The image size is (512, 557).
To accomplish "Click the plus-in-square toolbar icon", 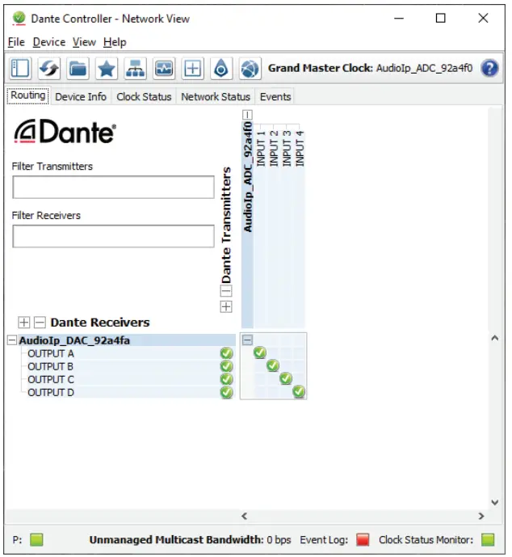I will click(x=193, y=68).
